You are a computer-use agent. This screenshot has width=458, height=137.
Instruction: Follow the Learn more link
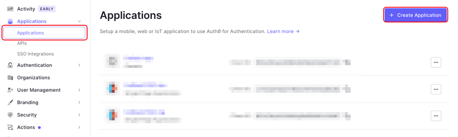283,31
